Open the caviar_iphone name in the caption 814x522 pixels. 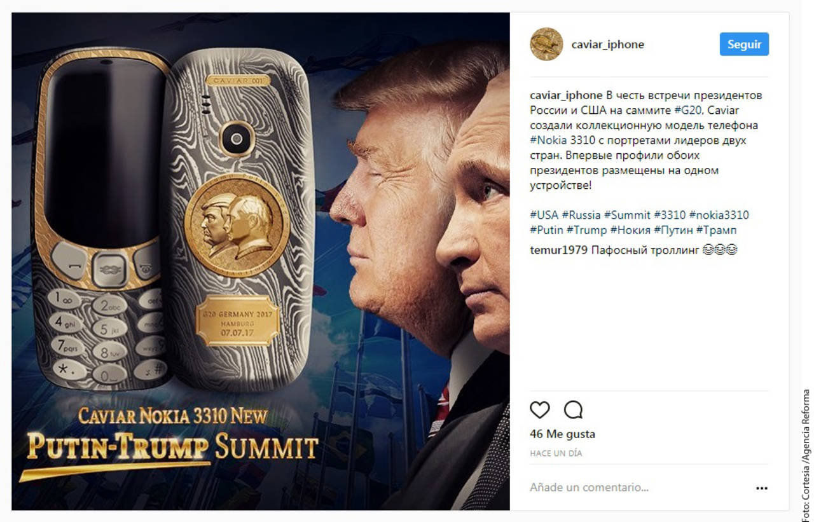coord(566,95)
